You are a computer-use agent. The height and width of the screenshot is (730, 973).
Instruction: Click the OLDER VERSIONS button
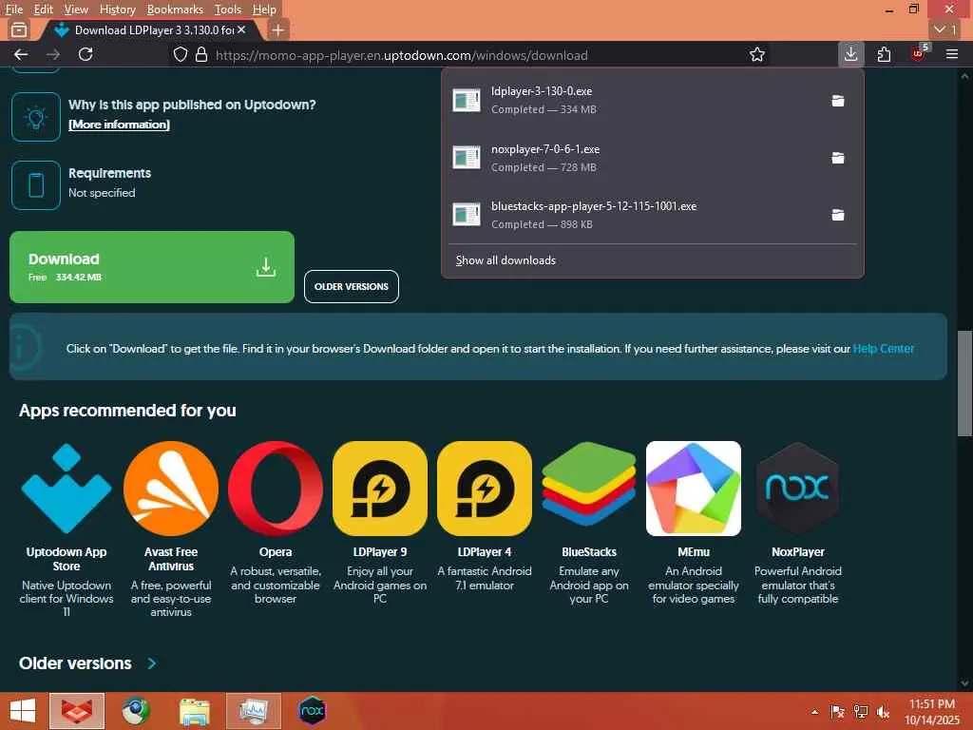(x=352, y=287)
